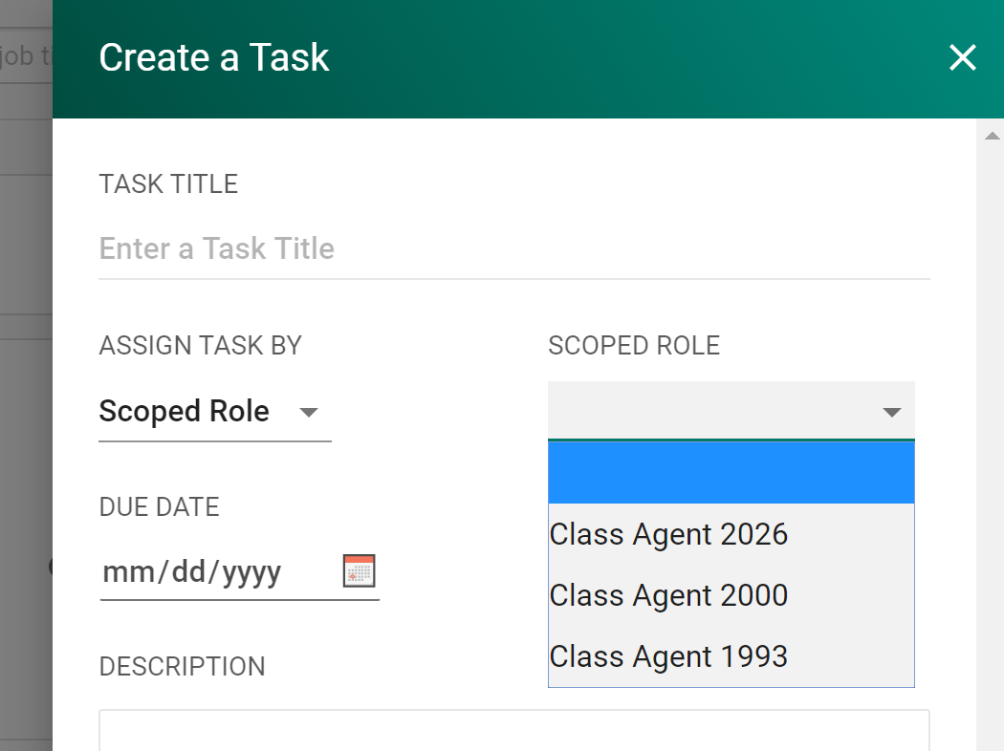Screen dimensions: 1004x751
Task: Select the blank highlighted role option
Action: (x=731, y=473)
